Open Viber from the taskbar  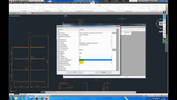27,98
